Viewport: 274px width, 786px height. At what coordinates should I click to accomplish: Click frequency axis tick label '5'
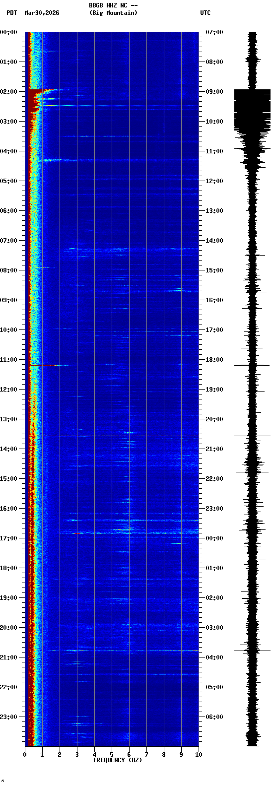click(x=112, y=755)
